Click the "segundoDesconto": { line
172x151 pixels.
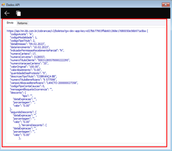pos(23,112)
